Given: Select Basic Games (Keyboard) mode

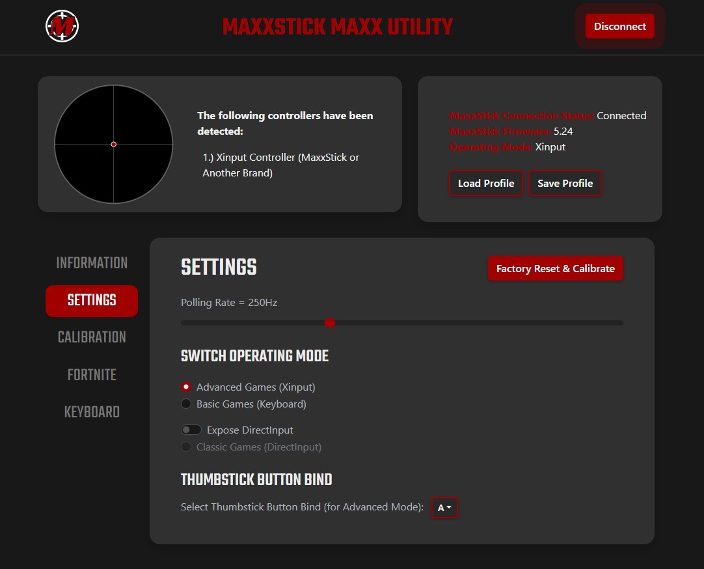Looking at the screenshot, I should point(186,404).
